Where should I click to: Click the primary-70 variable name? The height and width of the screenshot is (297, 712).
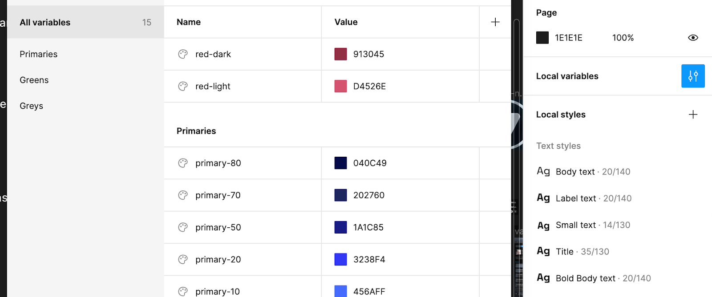pyautogui.click(x=218, y=195)
